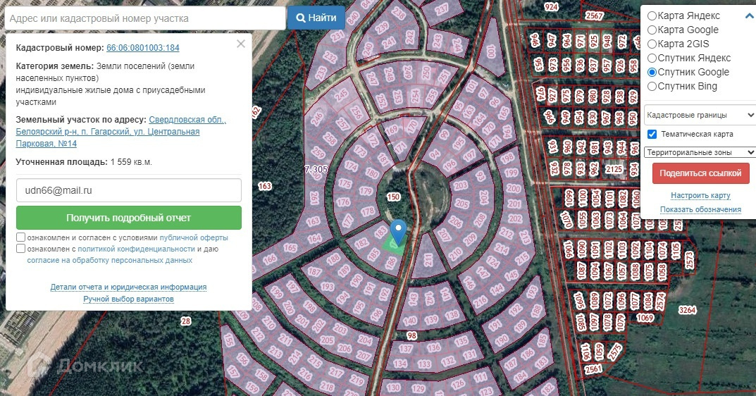This screenshot has height=396, width=756.
Task: Select Спутник Bing layer
Action: (x=652, y=87)
